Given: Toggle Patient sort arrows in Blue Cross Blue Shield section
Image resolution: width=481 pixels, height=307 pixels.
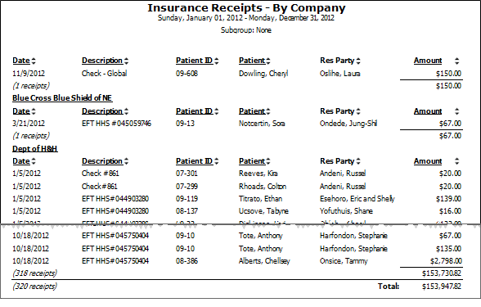Looking at the screenshot, I should click(268, 111).
